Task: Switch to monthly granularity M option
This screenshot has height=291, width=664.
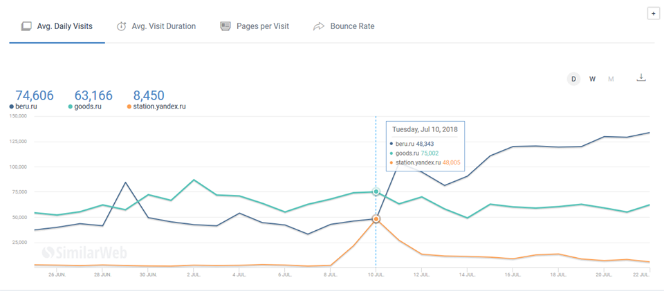Action: click(611, 79)
